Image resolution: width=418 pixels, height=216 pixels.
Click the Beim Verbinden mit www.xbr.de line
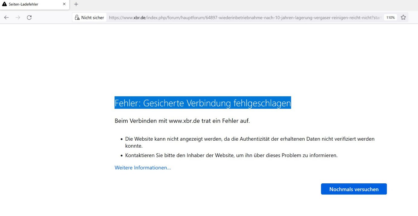(x=182, y=121)
